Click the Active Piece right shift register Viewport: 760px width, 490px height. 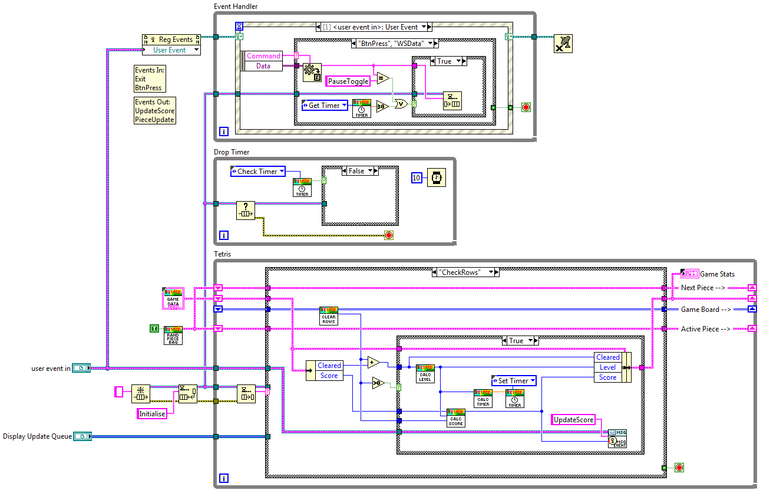(x=752, y=328)
